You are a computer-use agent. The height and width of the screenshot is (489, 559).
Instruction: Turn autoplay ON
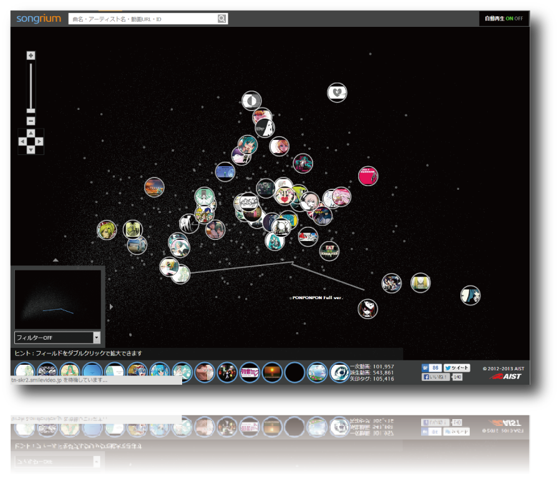click(x=510, y=19)
